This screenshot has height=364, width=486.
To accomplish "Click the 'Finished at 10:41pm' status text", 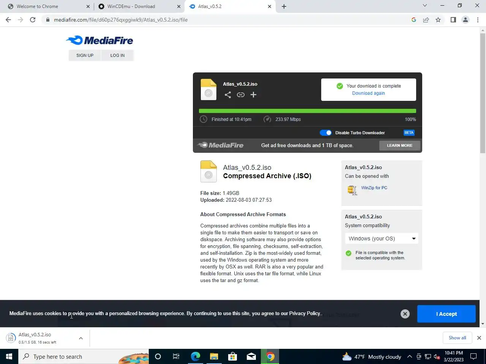I will (231, 119).
